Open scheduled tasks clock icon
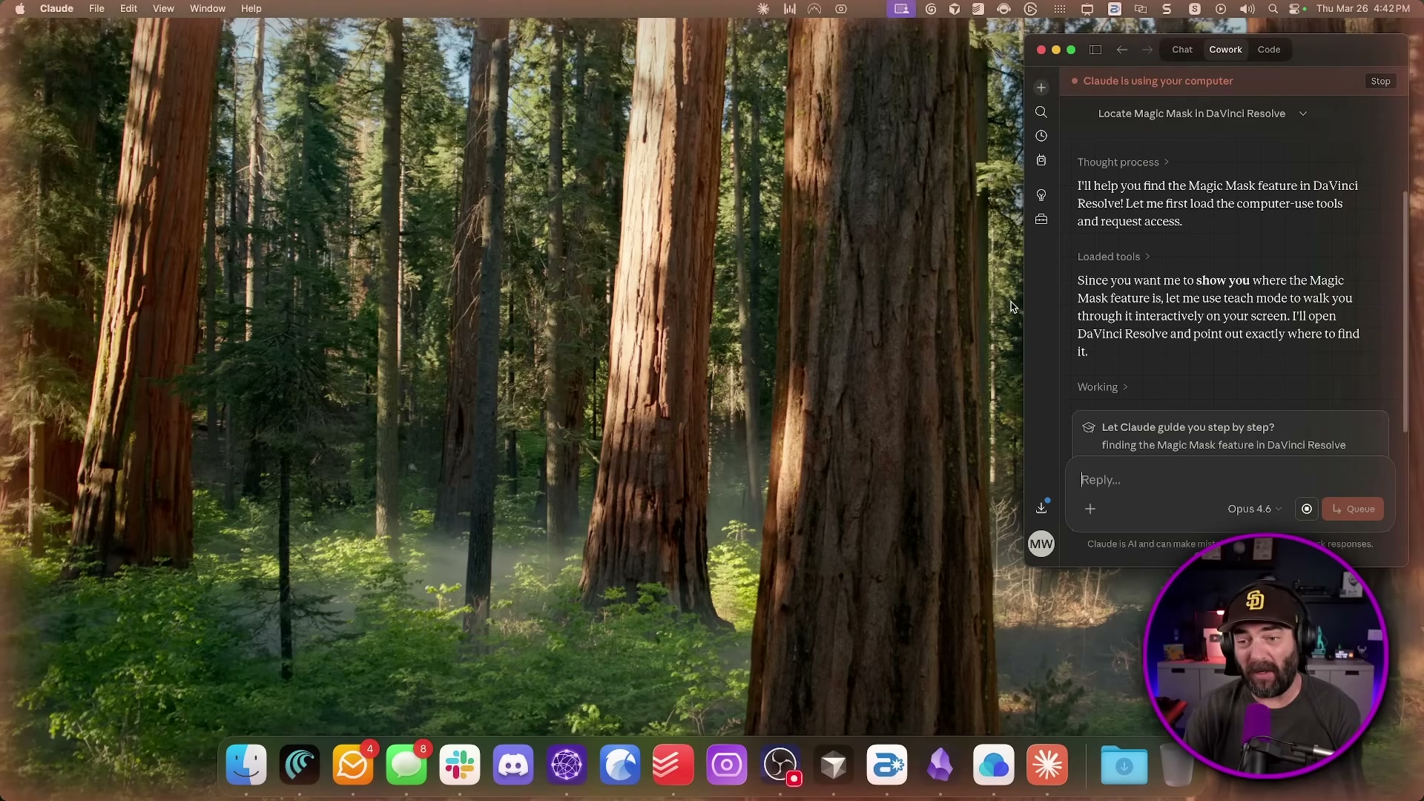 tap(1041, 136)
